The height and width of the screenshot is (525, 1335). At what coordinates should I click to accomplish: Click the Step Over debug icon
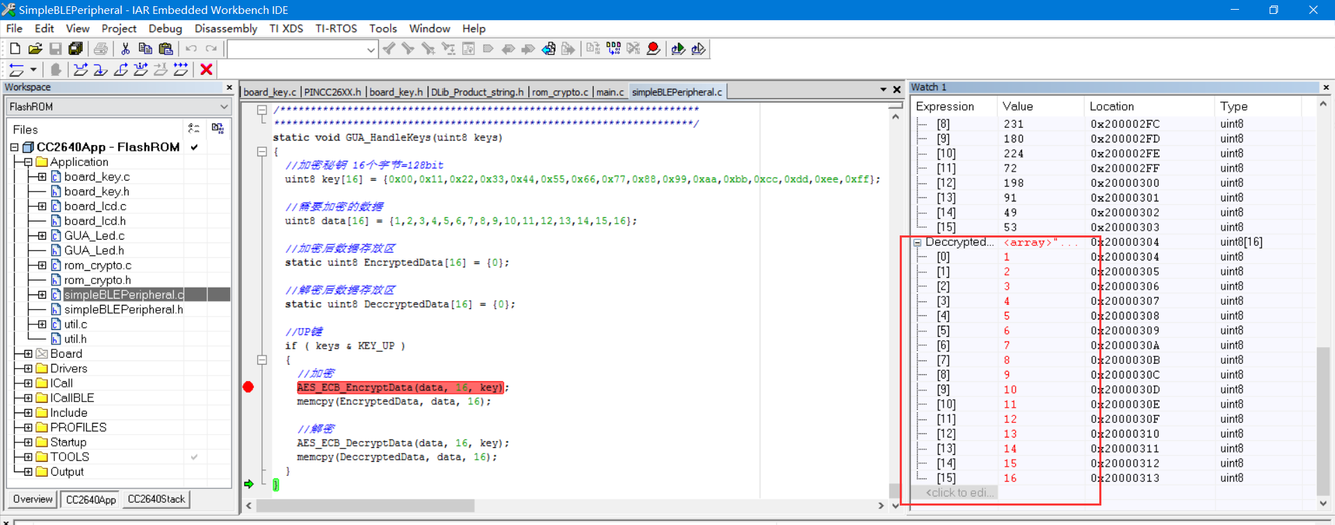tap(81, 69)
